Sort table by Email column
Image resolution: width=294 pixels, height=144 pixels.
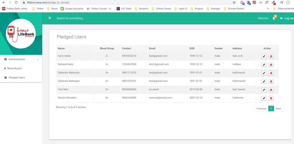[x=167, y=48]
